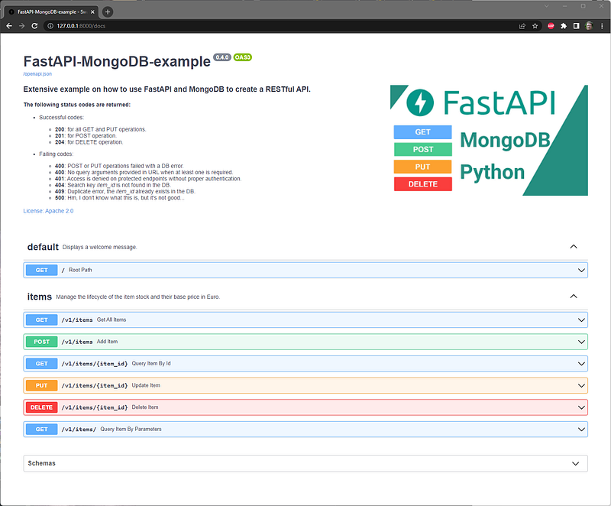Open tab search dropdown in title bar

[x=546, y=6]
